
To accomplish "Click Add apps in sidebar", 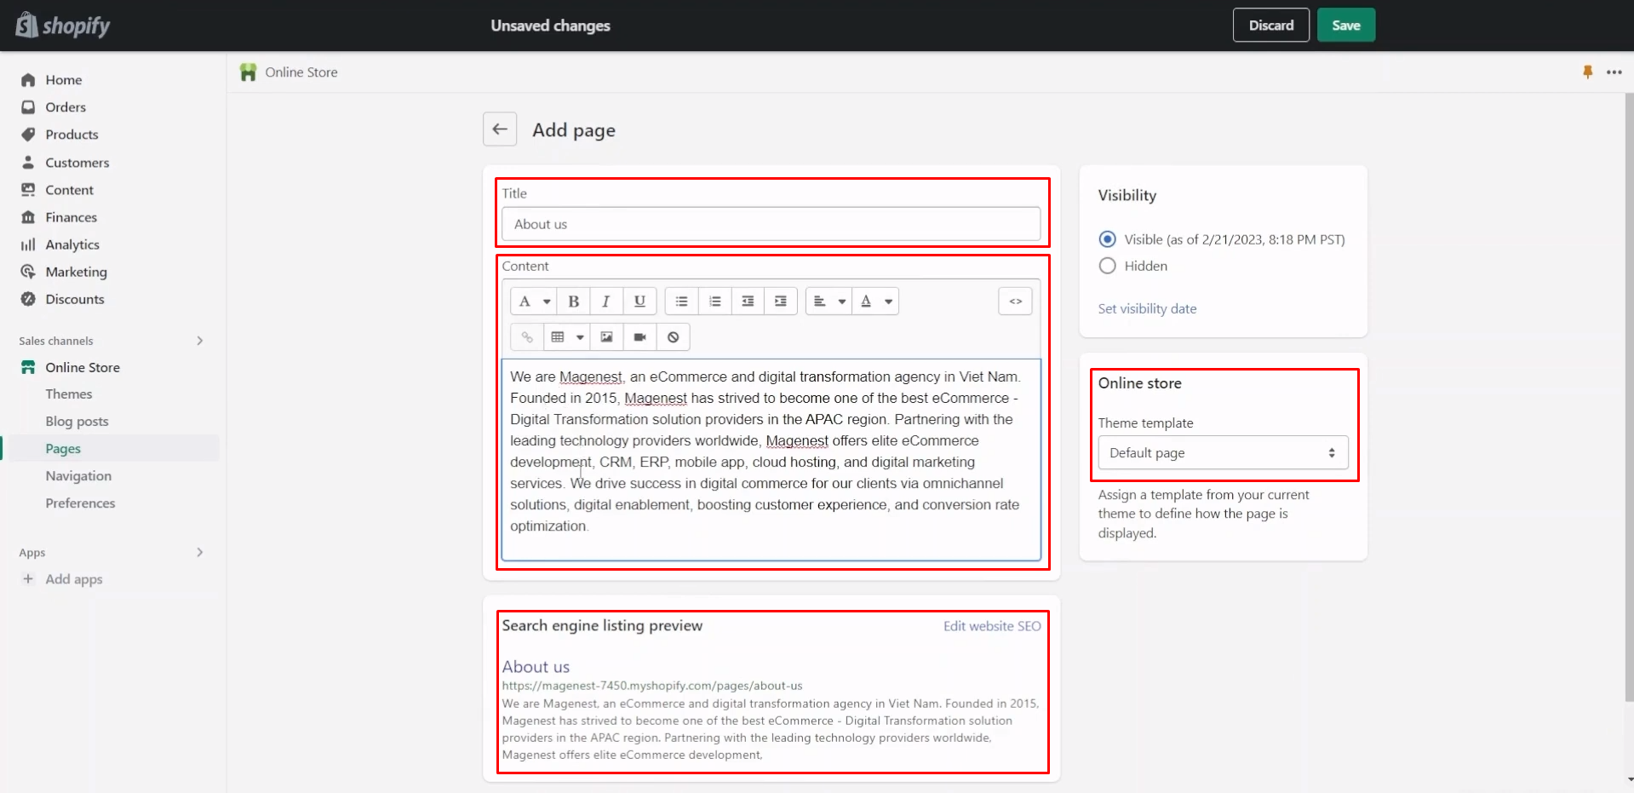I will point(73,579).
